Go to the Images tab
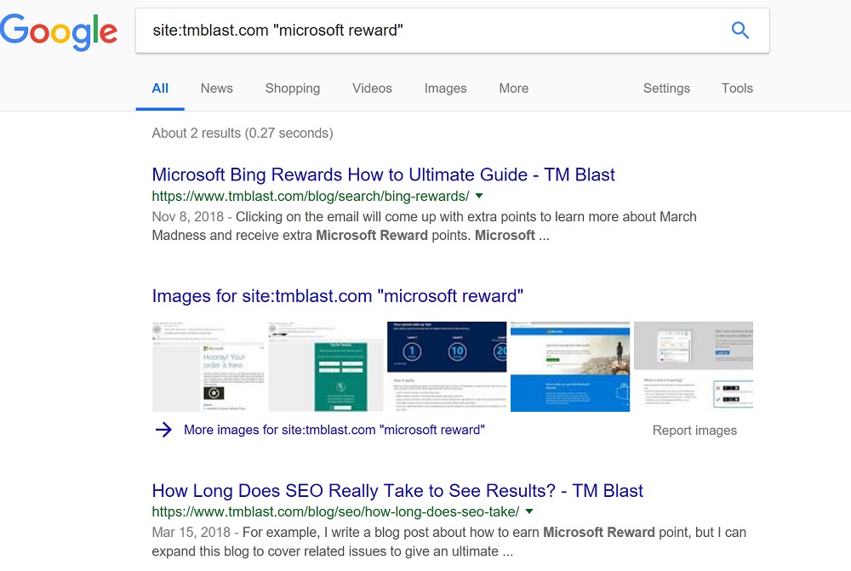 click(x=446, y=89)
